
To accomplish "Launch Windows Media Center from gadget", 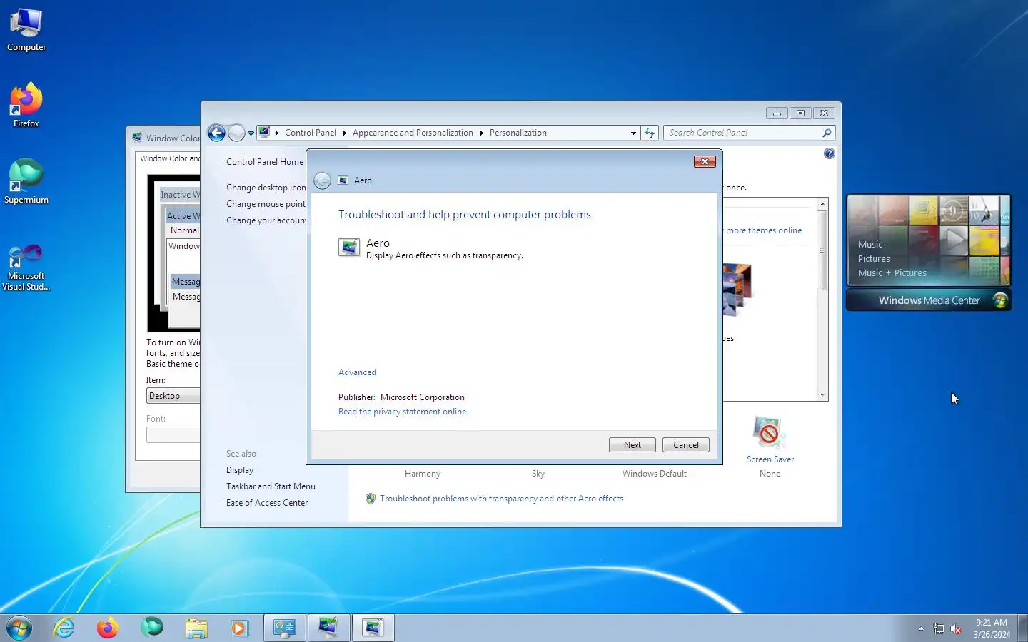I will click(x=929, y=300).
